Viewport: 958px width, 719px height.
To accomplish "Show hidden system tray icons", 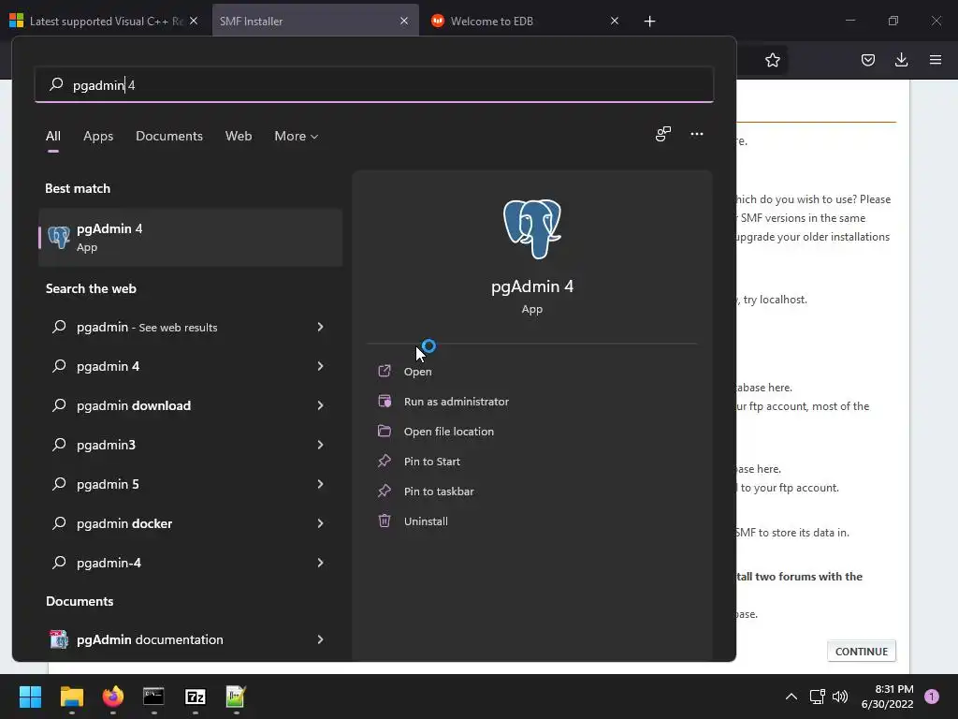I will [x=791, y=697].
